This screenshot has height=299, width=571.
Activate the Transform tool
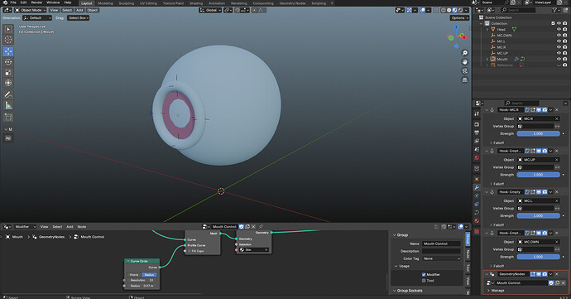pyautogui.click(x=8, y=83)
